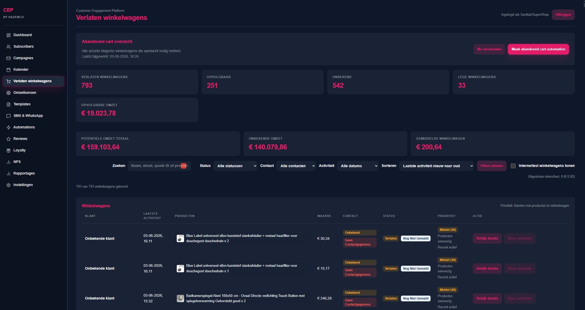Toggle Interne/test winkelwagens tonen checkbox
Viewport: 585px width, 310px height.
[x=513, y=166]
